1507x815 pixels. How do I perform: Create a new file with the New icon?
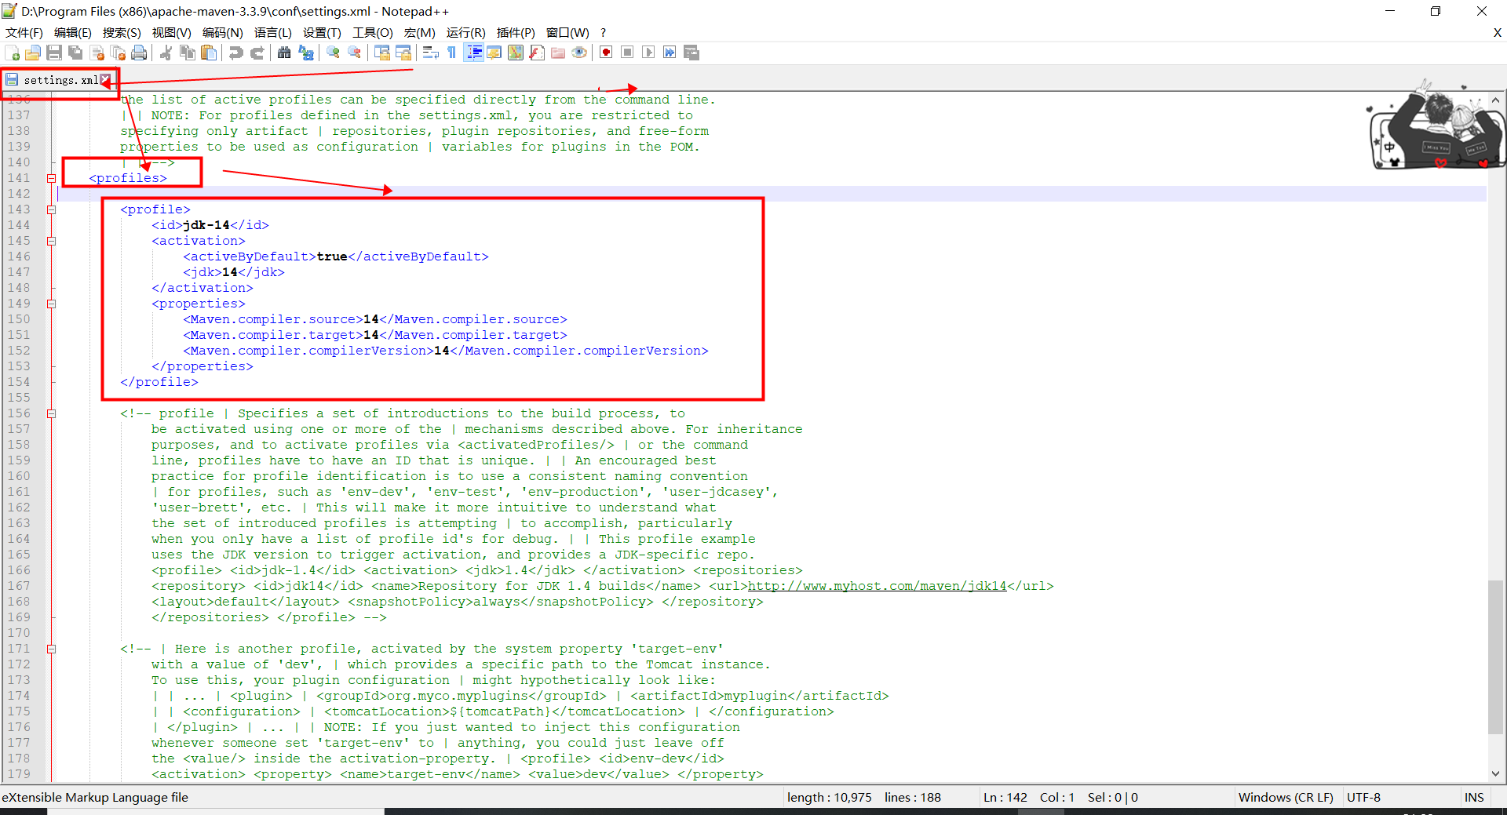(13, 53)
